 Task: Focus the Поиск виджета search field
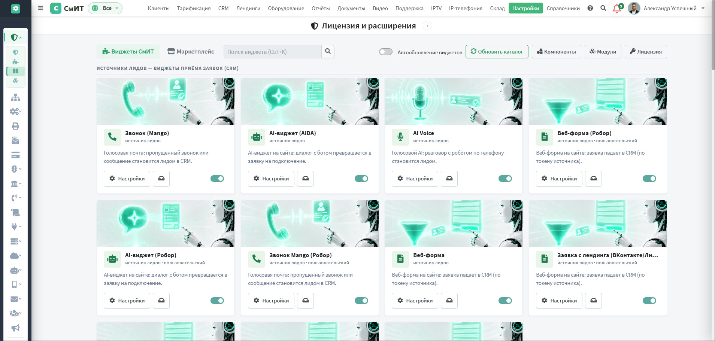click(x=272, y=52)
